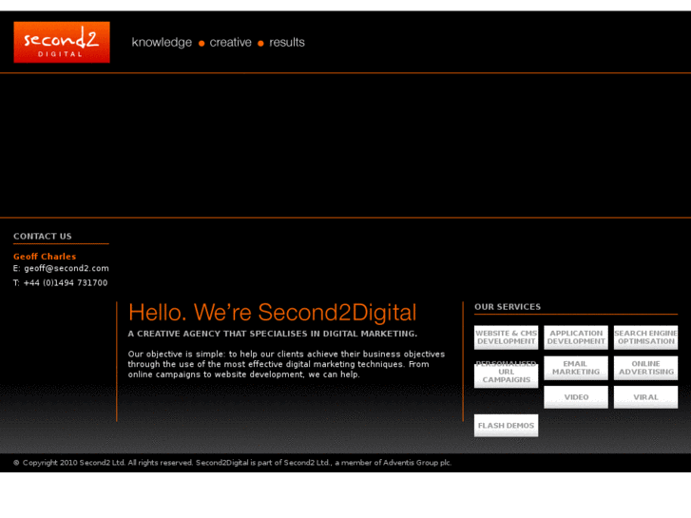Screen dimensions: 691x518
Task: Open Email Marketing service
Action: point(576,368)
